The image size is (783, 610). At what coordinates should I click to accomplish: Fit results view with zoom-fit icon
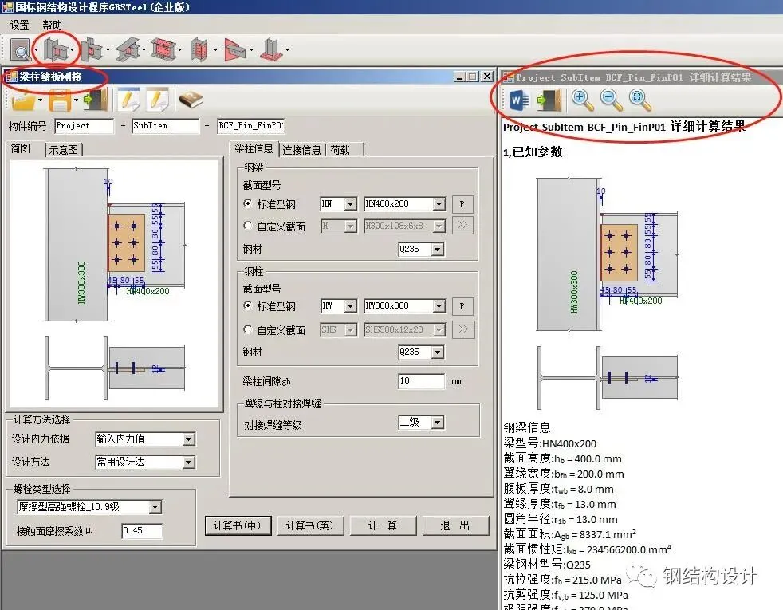639,100
